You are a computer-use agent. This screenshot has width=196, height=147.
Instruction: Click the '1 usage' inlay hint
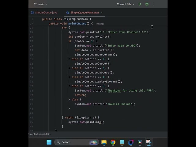(100, 24)
